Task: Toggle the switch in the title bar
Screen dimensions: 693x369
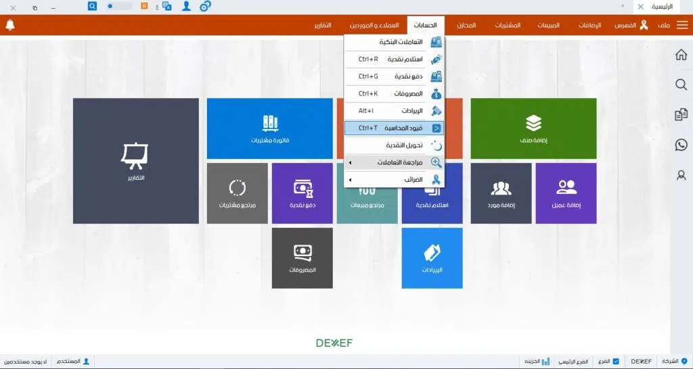Action: [x=120, y=6]
